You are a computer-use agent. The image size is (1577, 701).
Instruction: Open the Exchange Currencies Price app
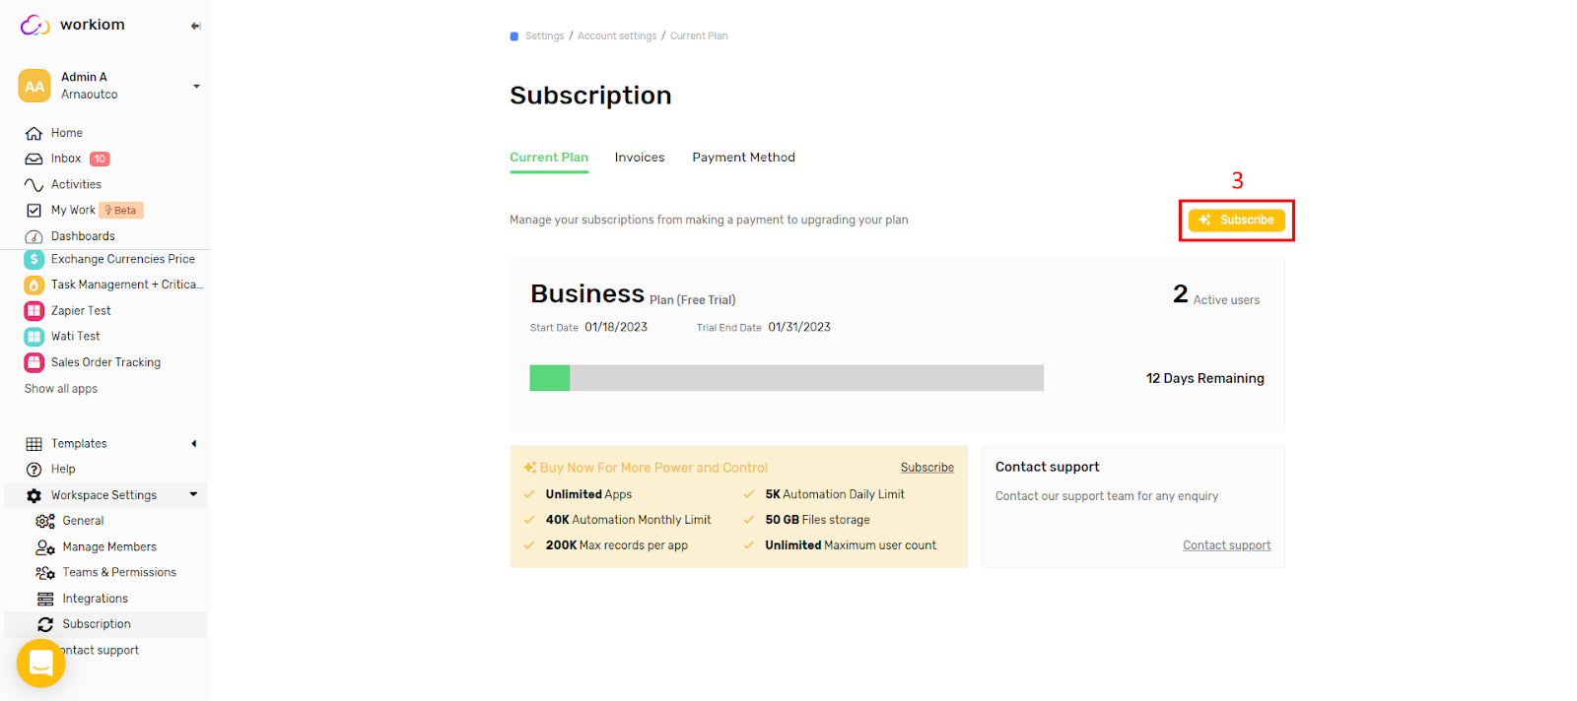click(120, 258)
